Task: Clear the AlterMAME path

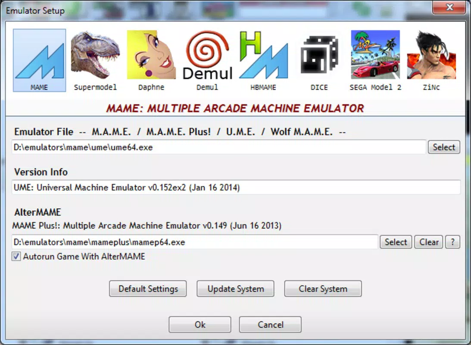Action: click(x=429, y=242)
